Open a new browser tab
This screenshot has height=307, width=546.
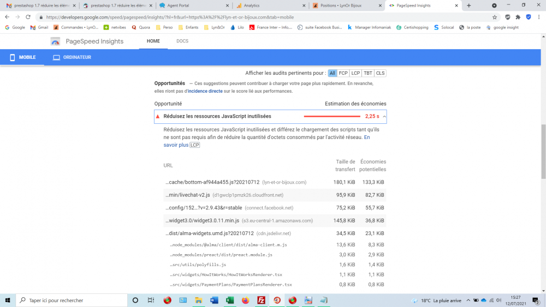point(468,5)
